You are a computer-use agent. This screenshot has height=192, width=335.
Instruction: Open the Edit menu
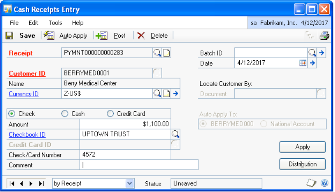pyautogui.click(x=33, y=23)
